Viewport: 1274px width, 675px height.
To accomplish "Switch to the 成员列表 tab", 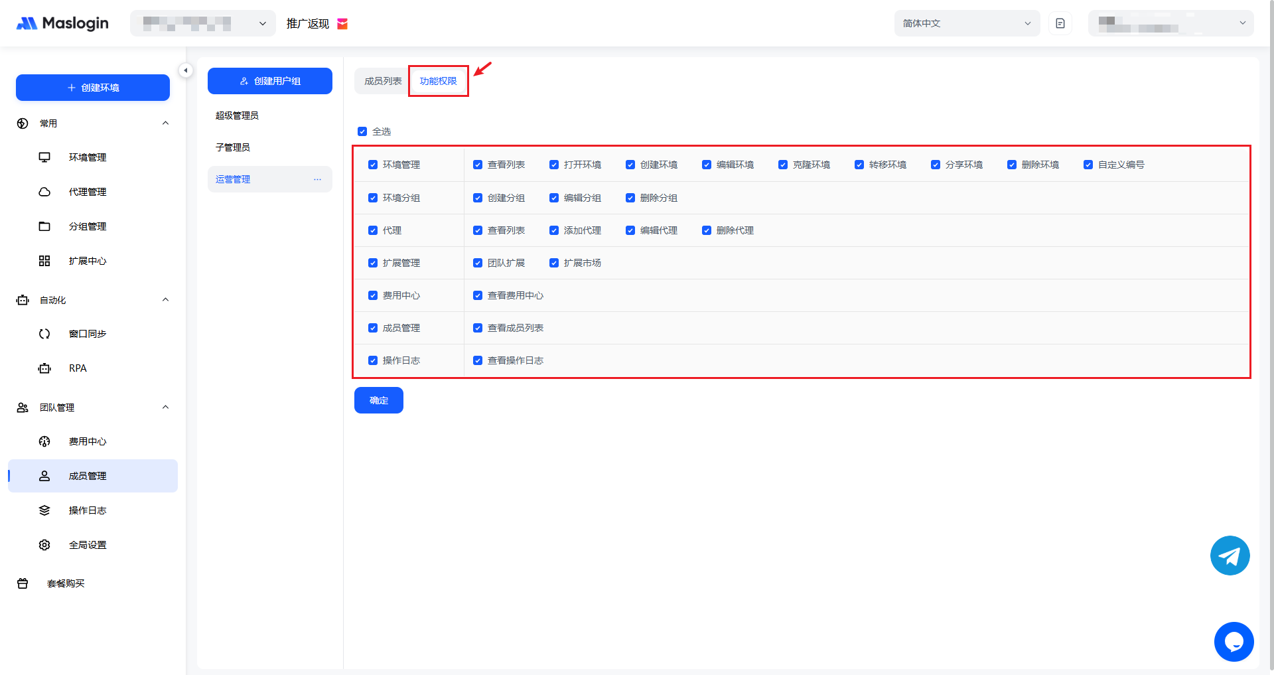I will pos(383,81).
